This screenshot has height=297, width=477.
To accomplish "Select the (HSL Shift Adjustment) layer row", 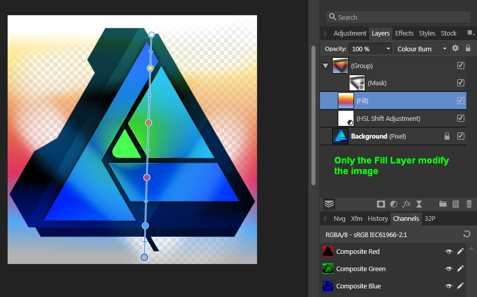I will 393,118.
